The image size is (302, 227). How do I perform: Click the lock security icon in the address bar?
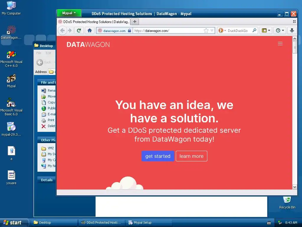[x=129, y=30]
